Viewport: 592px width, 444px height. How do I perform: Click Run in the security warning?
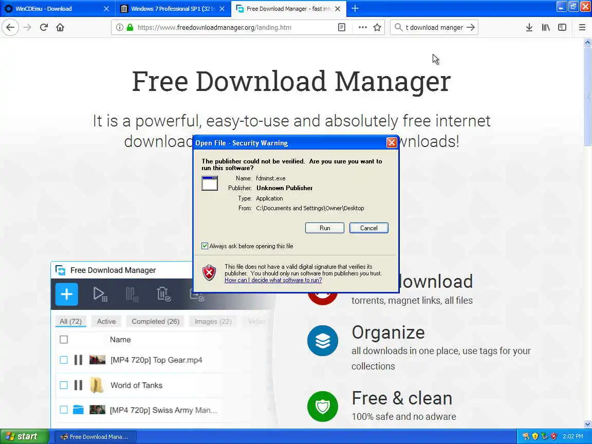(325, 228)
